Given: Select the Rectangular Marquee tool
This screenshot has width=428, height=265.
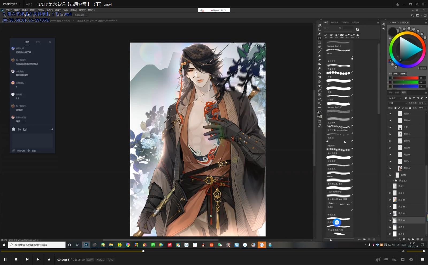Looking at the screenshot, I should pyautogui.click(x=319, y=43).
